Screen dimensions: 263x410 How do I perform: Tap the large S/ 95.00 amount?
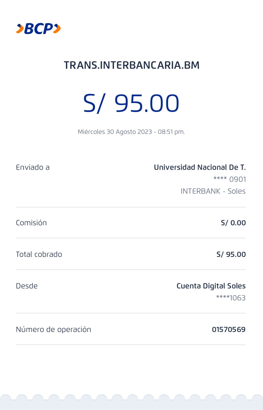131,103
